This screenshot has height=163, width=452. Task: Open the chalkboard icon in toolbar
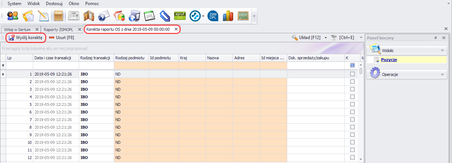pyautogui.click(x=243, y=16)
